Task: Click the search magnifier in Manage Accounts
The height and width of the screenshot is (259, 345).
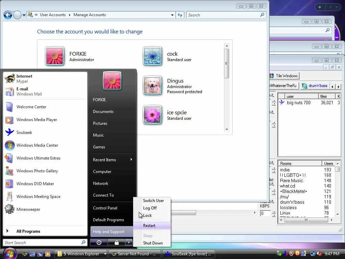Action: (x=262, y=15)
